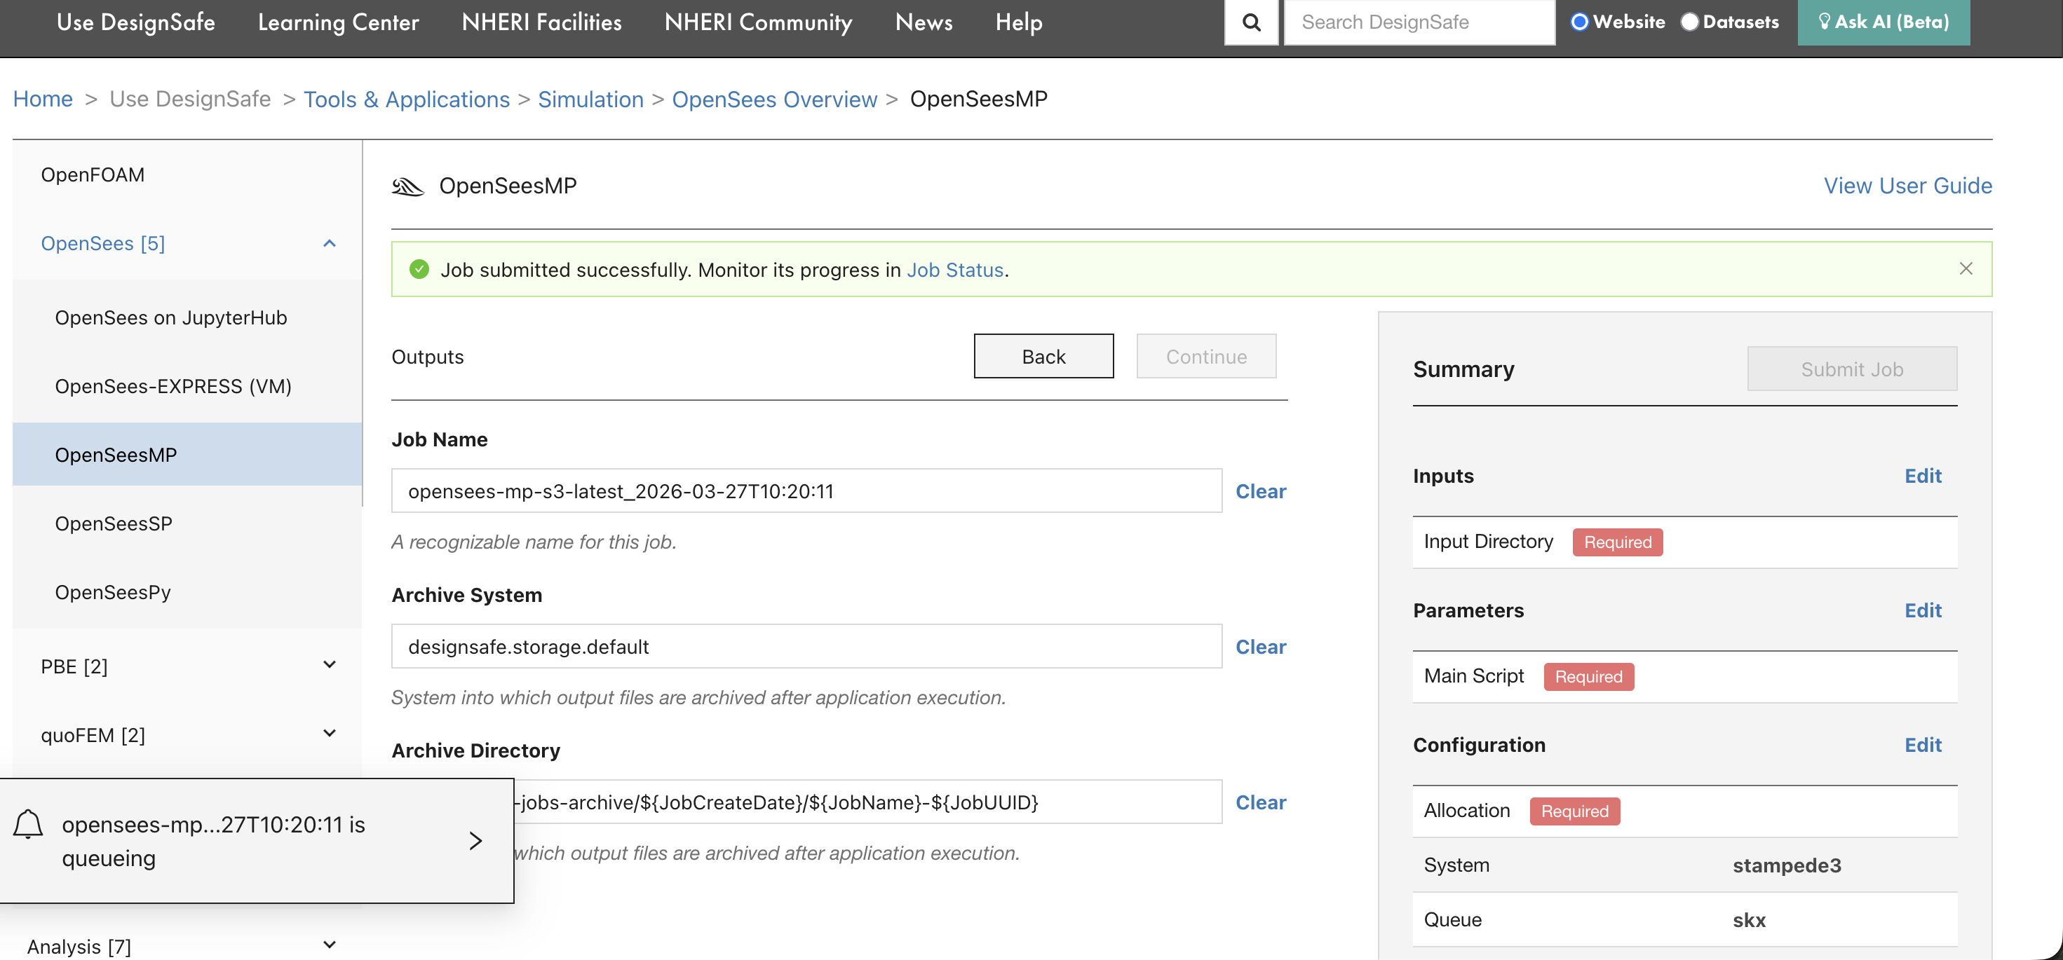Select the Datasets search radio button
Screen dimensions: 2063x960
[x=1689, y=22]
